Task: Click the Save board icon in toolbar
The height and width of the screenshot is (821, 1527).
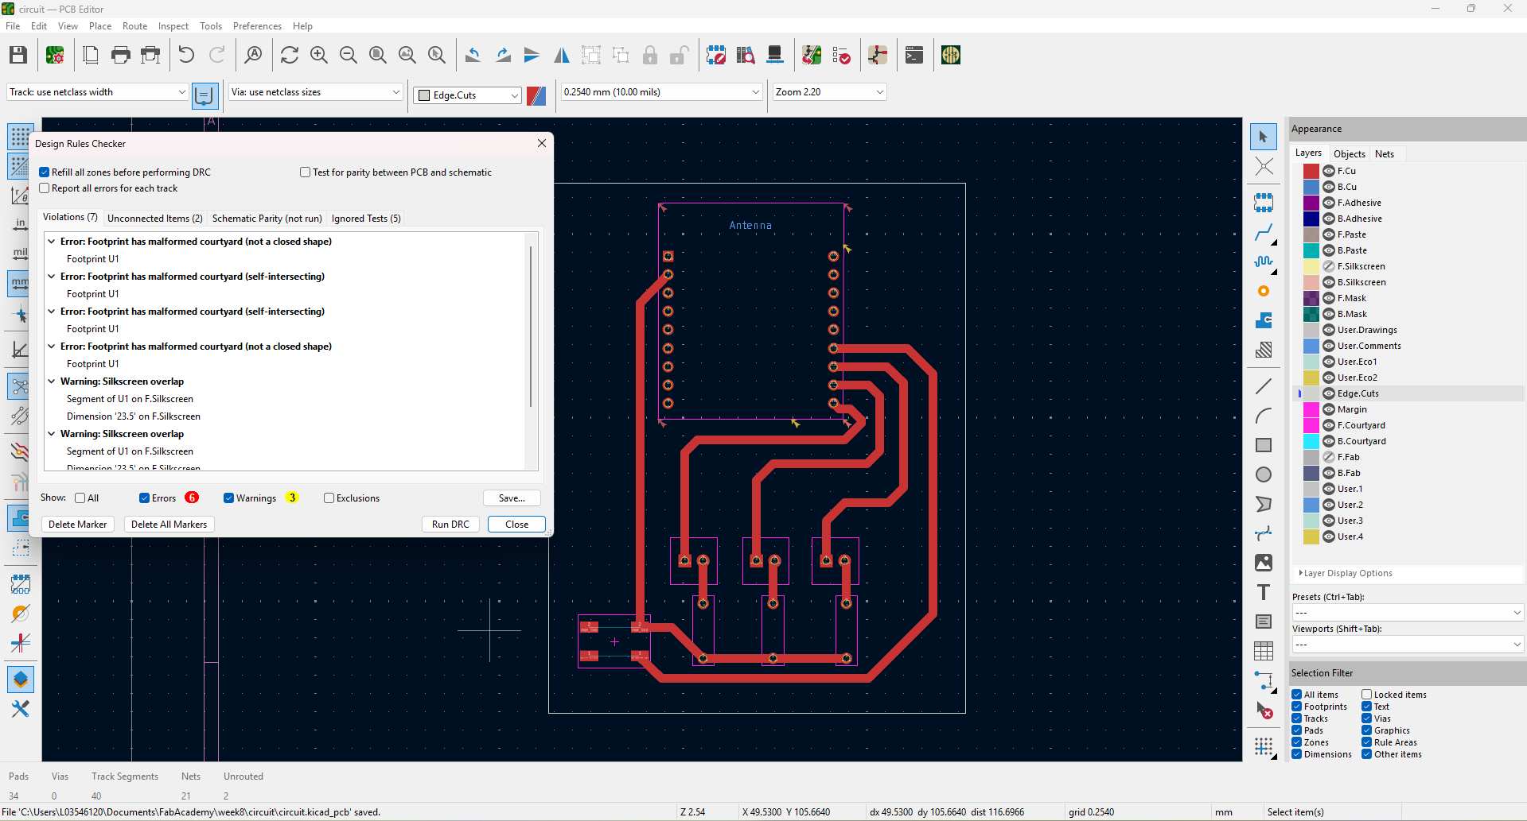Action: (18, 55)
